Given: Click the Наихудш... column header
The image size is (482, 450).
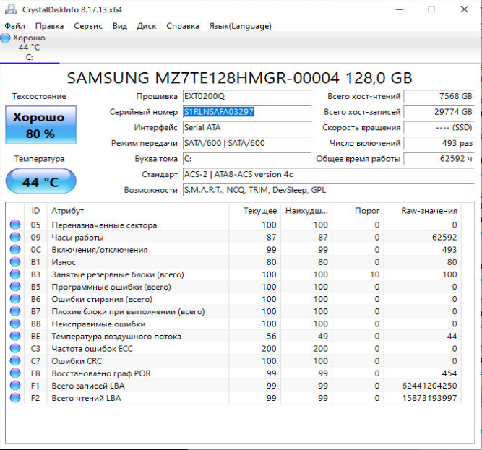Looking at the screenshot, I should (x=306, y=211).
